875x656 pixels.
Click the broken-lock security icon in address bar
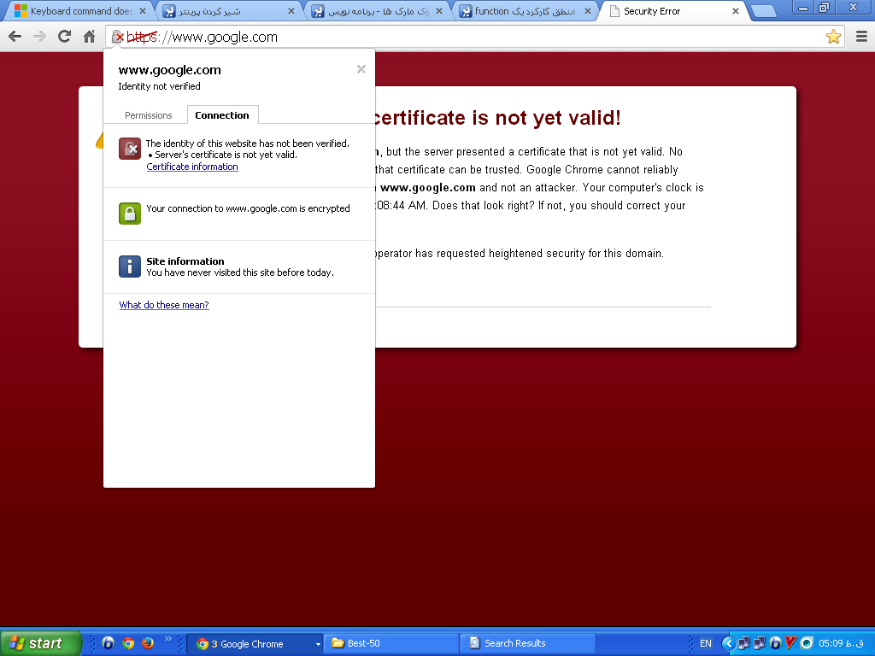tap(117, 38)
